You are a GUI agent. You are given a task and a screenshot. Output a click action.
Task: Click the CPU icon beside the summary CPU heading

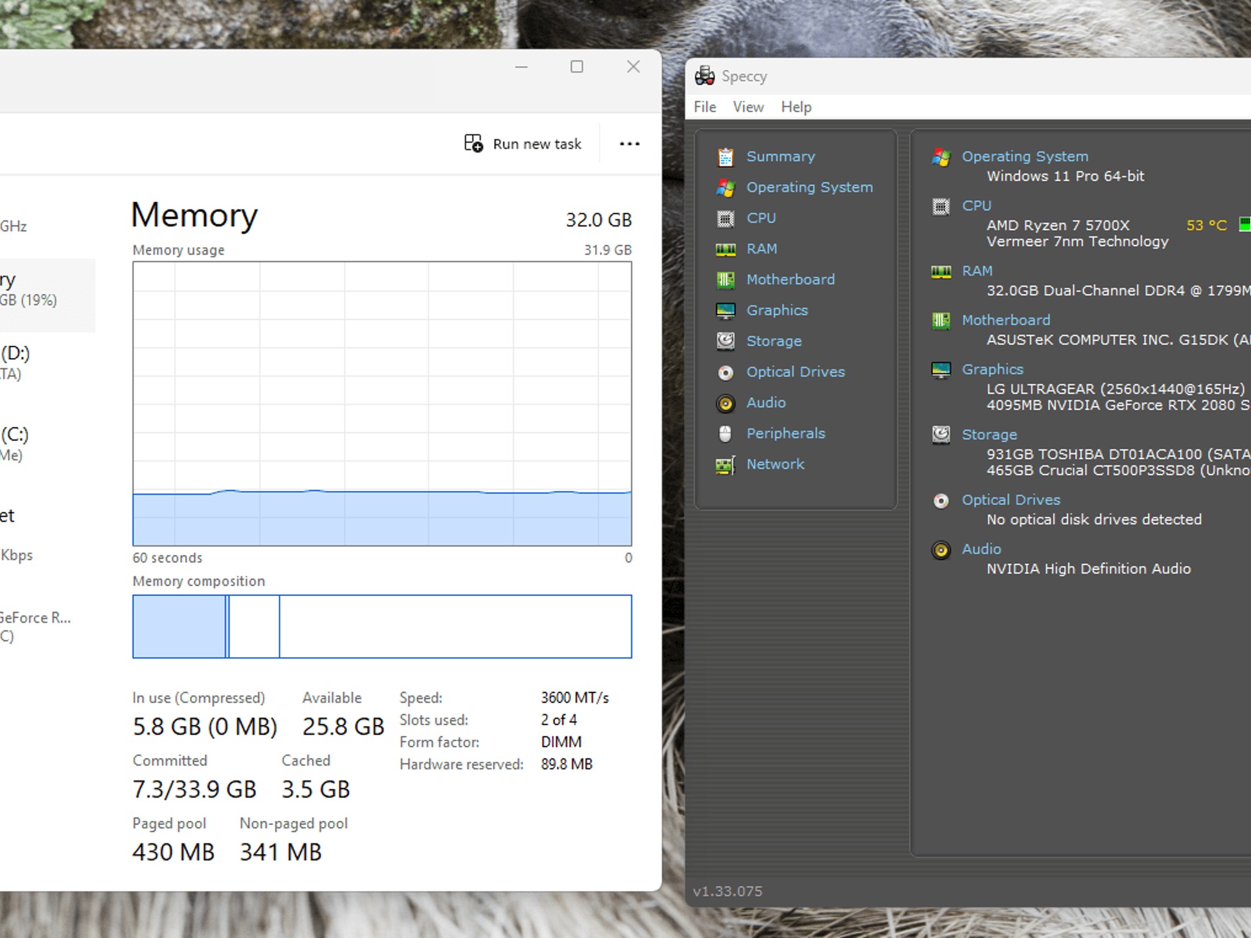click(x=941, y=206)
